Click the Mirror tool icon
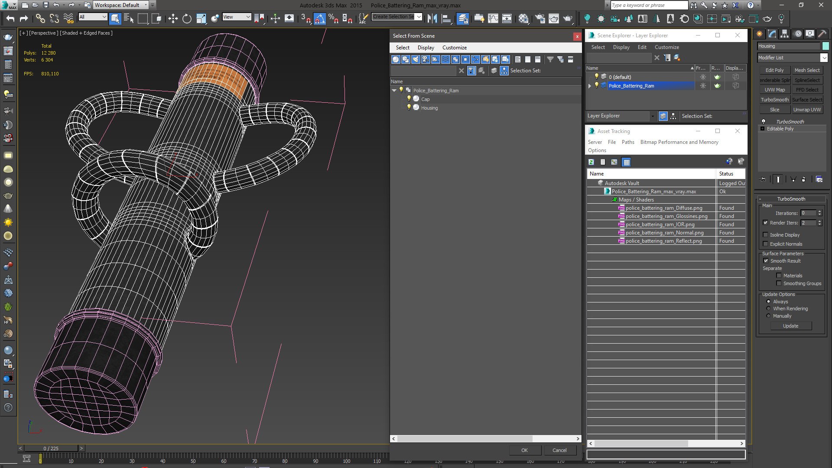 432,18
